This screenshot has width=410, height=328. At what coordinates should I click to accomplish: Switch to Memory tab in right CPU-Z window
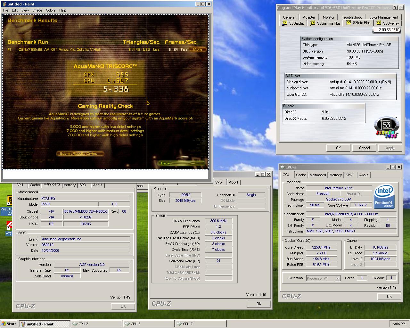335,175
